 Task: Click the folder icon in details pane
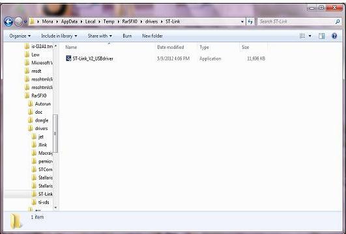pos(16,221)
